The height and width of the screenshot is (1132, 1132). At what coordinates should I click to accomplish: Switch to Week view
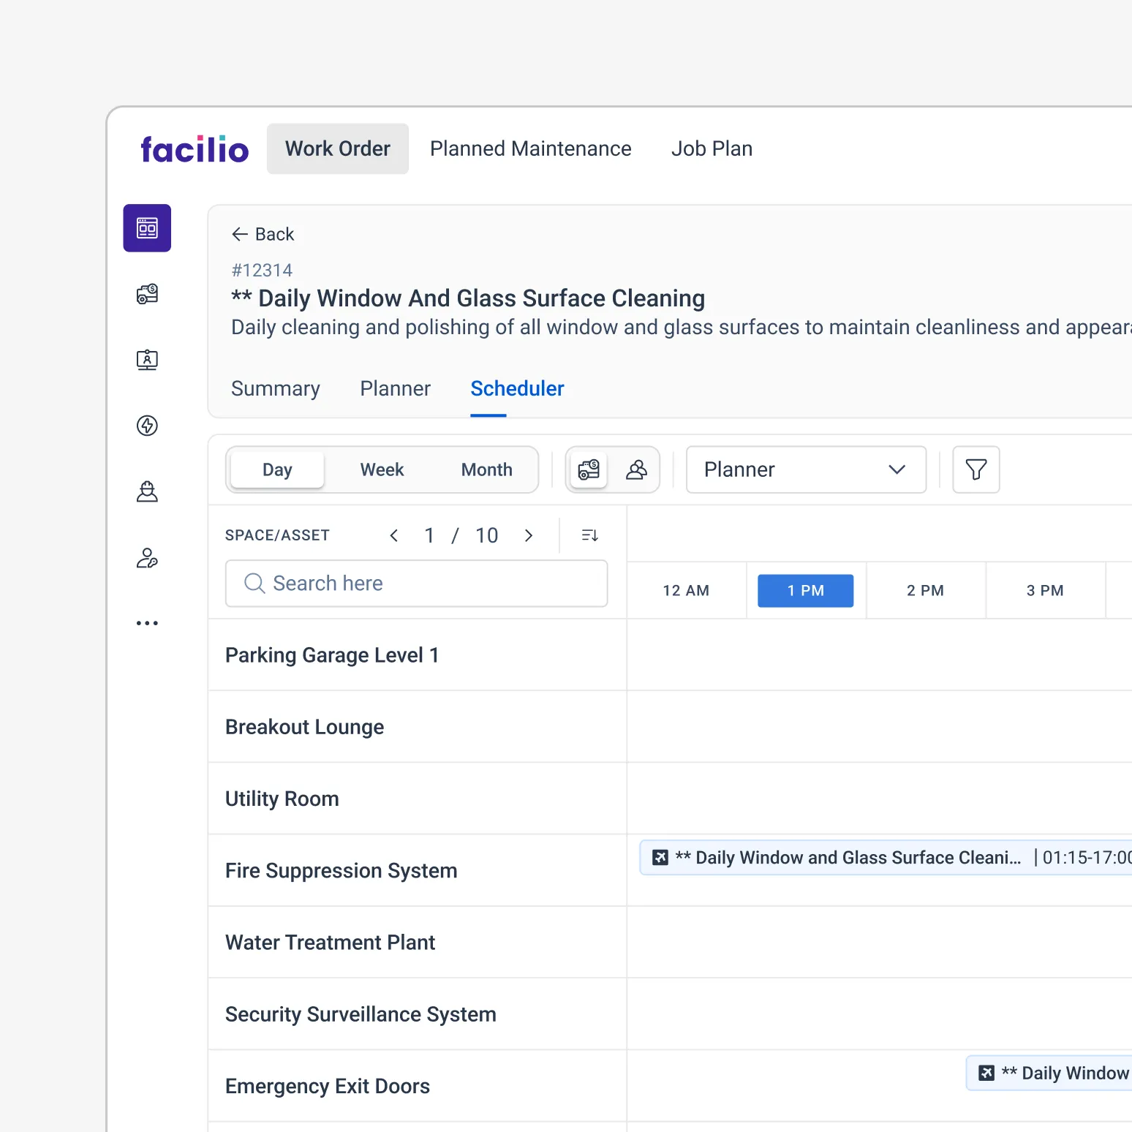[x=382, y=469]
